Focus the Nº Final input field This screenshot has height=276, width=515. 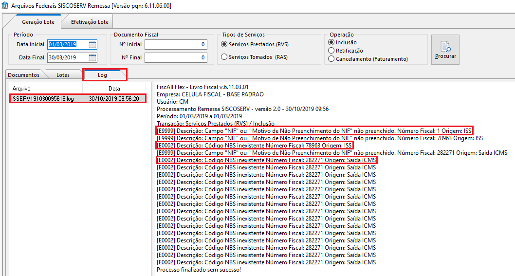[176, 57]
